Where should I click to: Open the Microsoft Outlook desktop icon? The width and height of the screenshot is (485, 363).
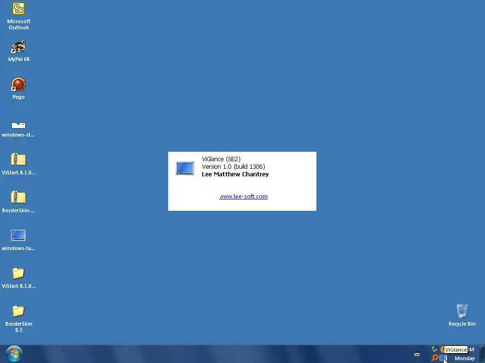tap(18, 9)
